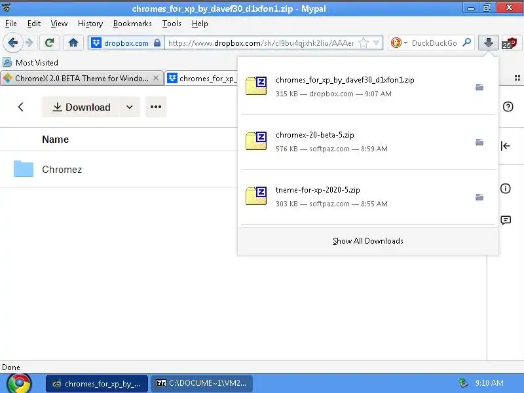524x393 pixels.
Task: Open tneme-for-xp-2020-5.zip download entry
Action: [x=367, y=197]
